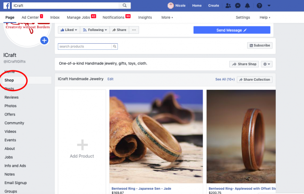Viewport: 304px width, 194px height.
Task: Click Create in the top blue bar
Action: (213, 6)
